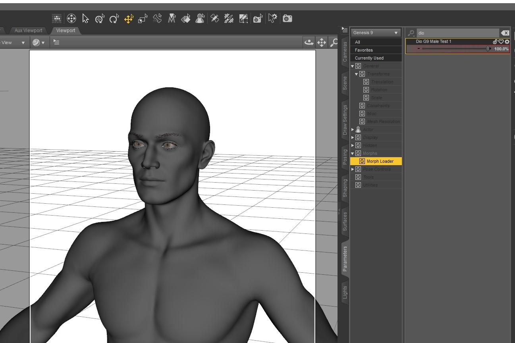Select the ActivePose bone tool
The image size is (515, 343).
[157, 19]
